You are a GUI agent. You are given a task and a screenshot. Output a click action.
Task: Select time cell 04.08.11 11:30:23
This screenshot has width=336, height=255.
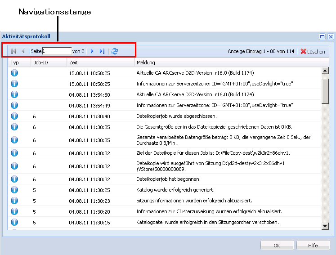tap(90, 201)
